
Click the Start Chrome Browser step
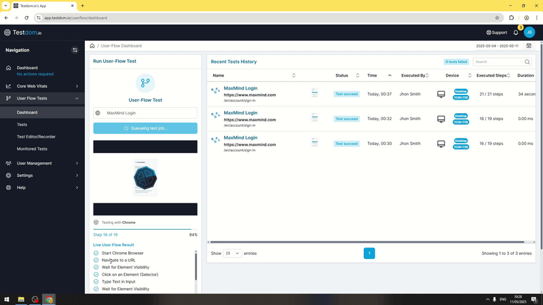pyautogui.click(x=123, y=253)
